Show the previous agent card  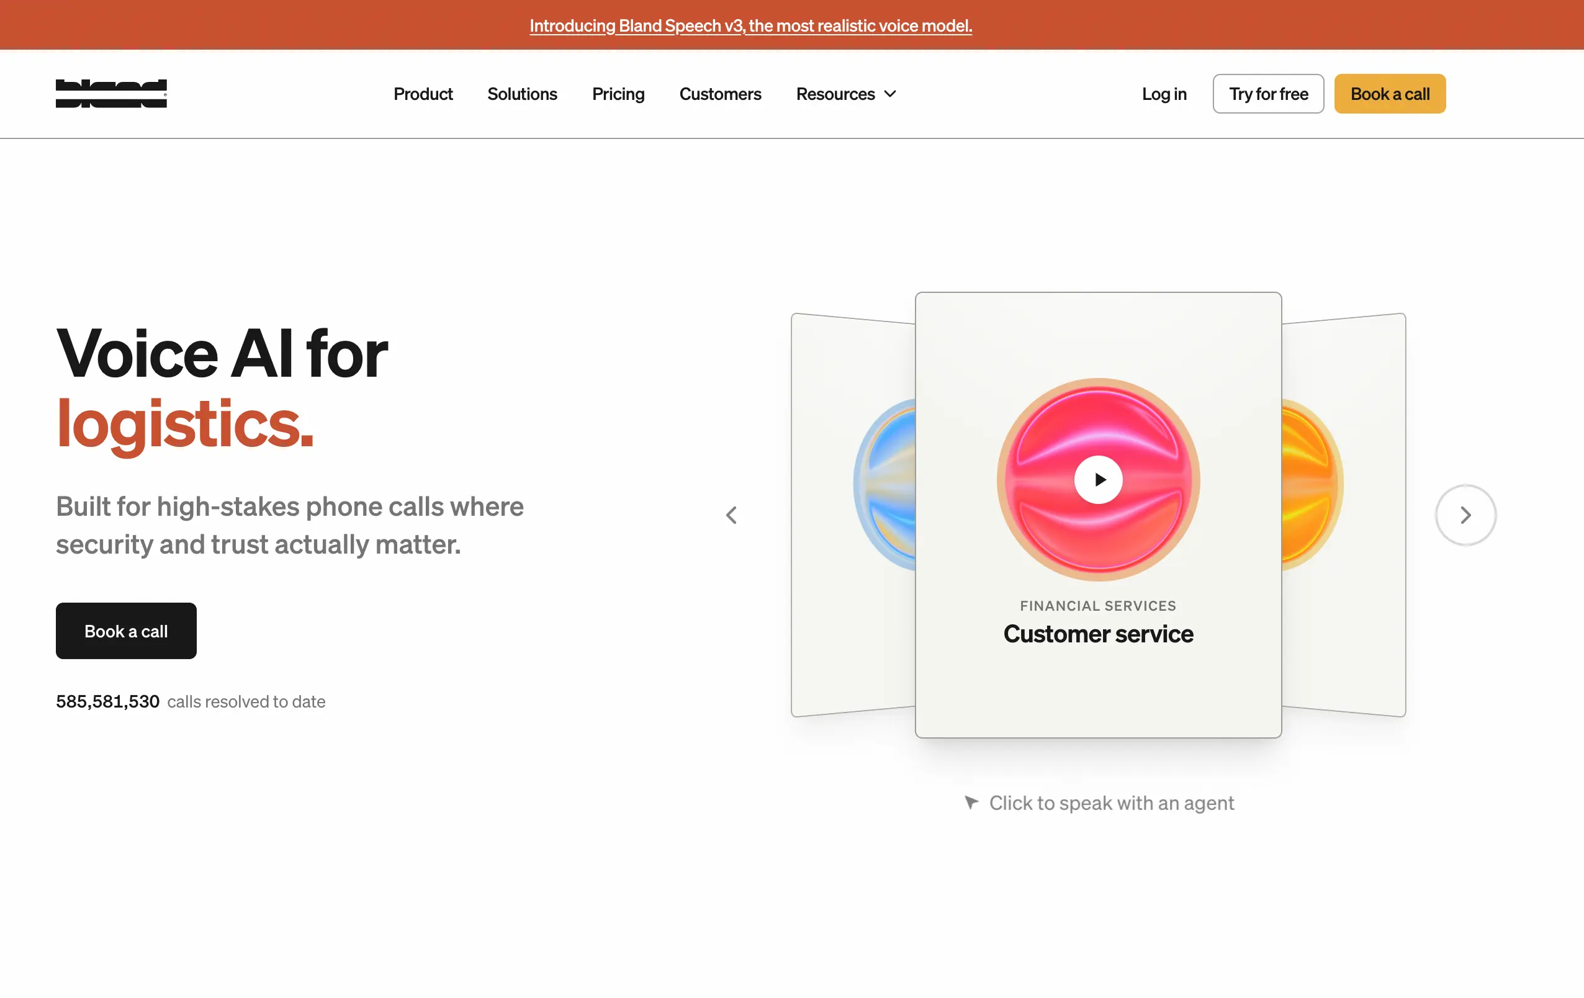coord(731,515)
